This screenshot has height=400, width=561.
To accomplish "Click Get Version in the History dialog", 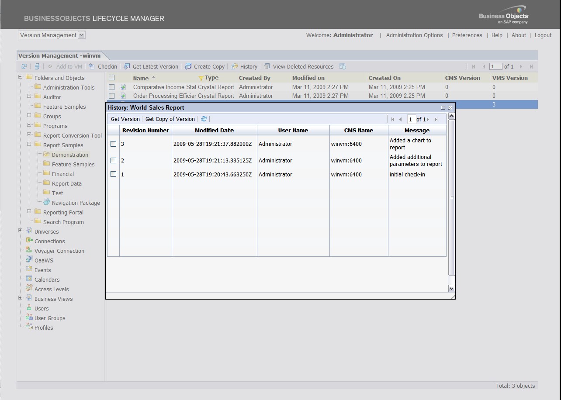I will pos(125,119).
